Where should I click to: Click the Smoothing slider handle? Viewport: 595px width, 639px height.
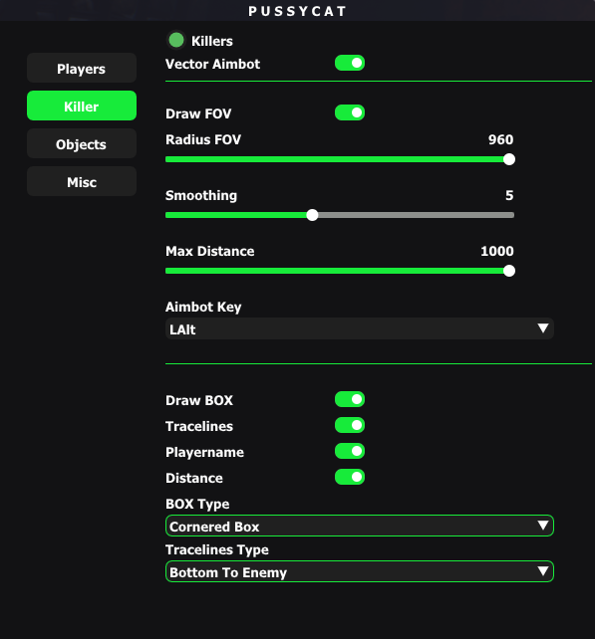pos(312,215)
